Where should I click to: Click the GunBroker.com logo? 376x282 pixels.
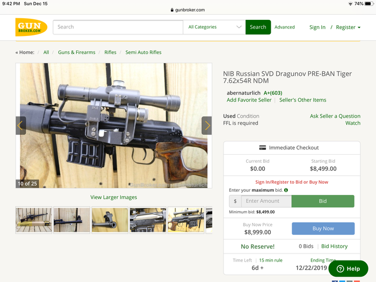pos(31,27)
